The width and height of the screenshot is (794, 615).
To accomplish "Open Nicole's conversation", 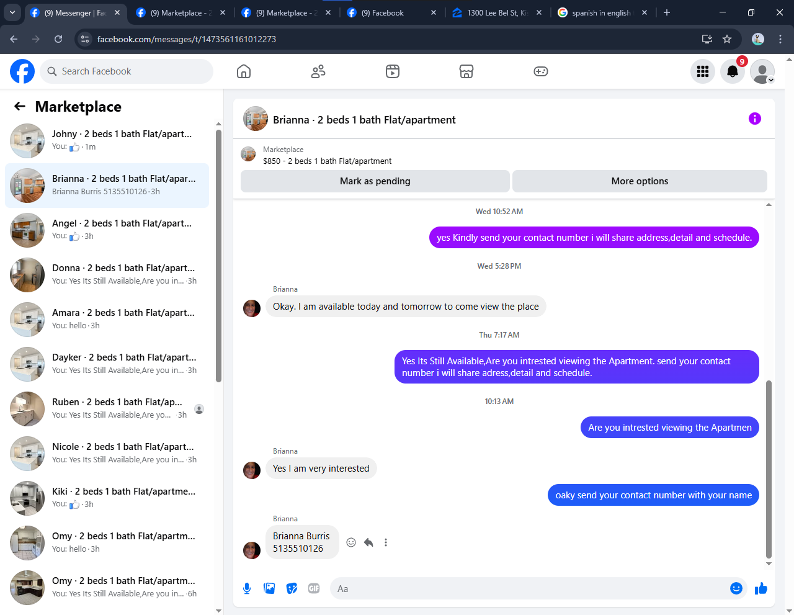I will click(107, 454).
